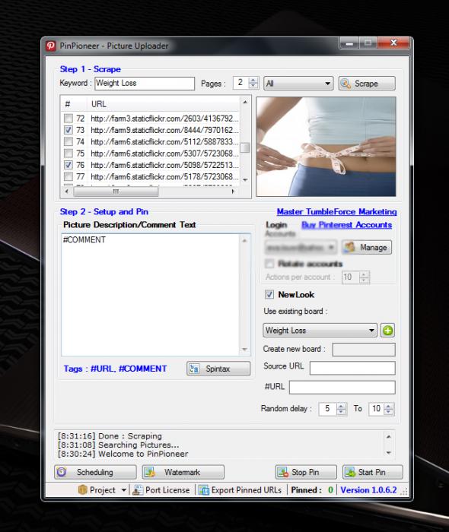Click the weight loss preview image
Viewport: 449px width, 532px height.
pyautogui.click(x=326, y=147)
